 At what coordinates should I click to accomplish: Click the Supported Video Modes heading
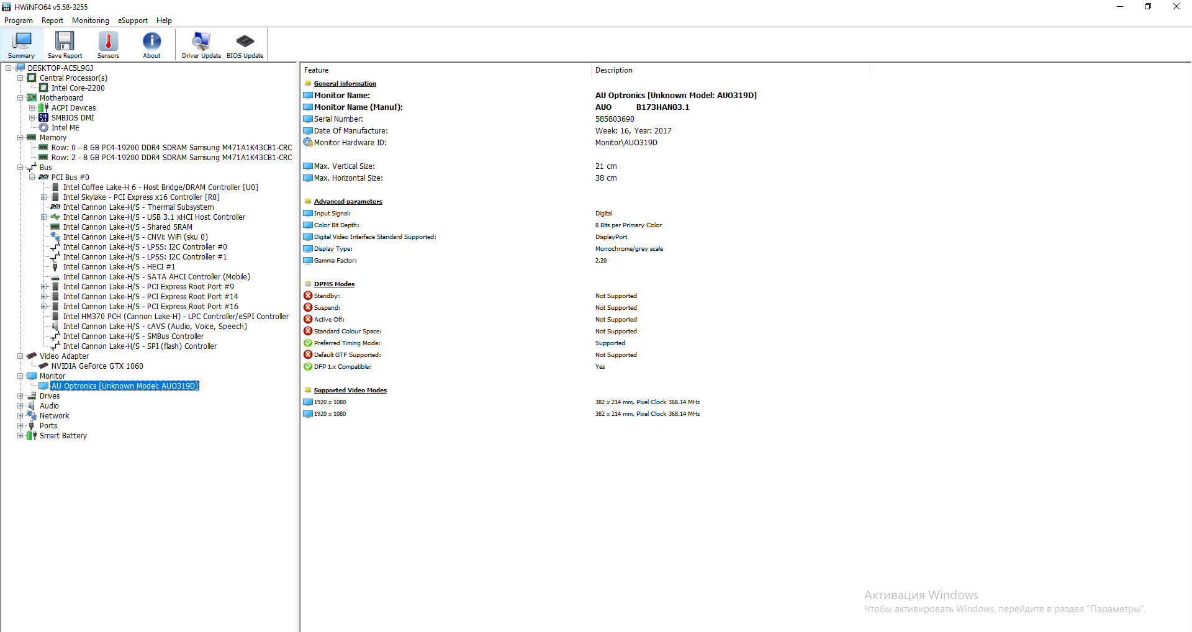(350, 390)
